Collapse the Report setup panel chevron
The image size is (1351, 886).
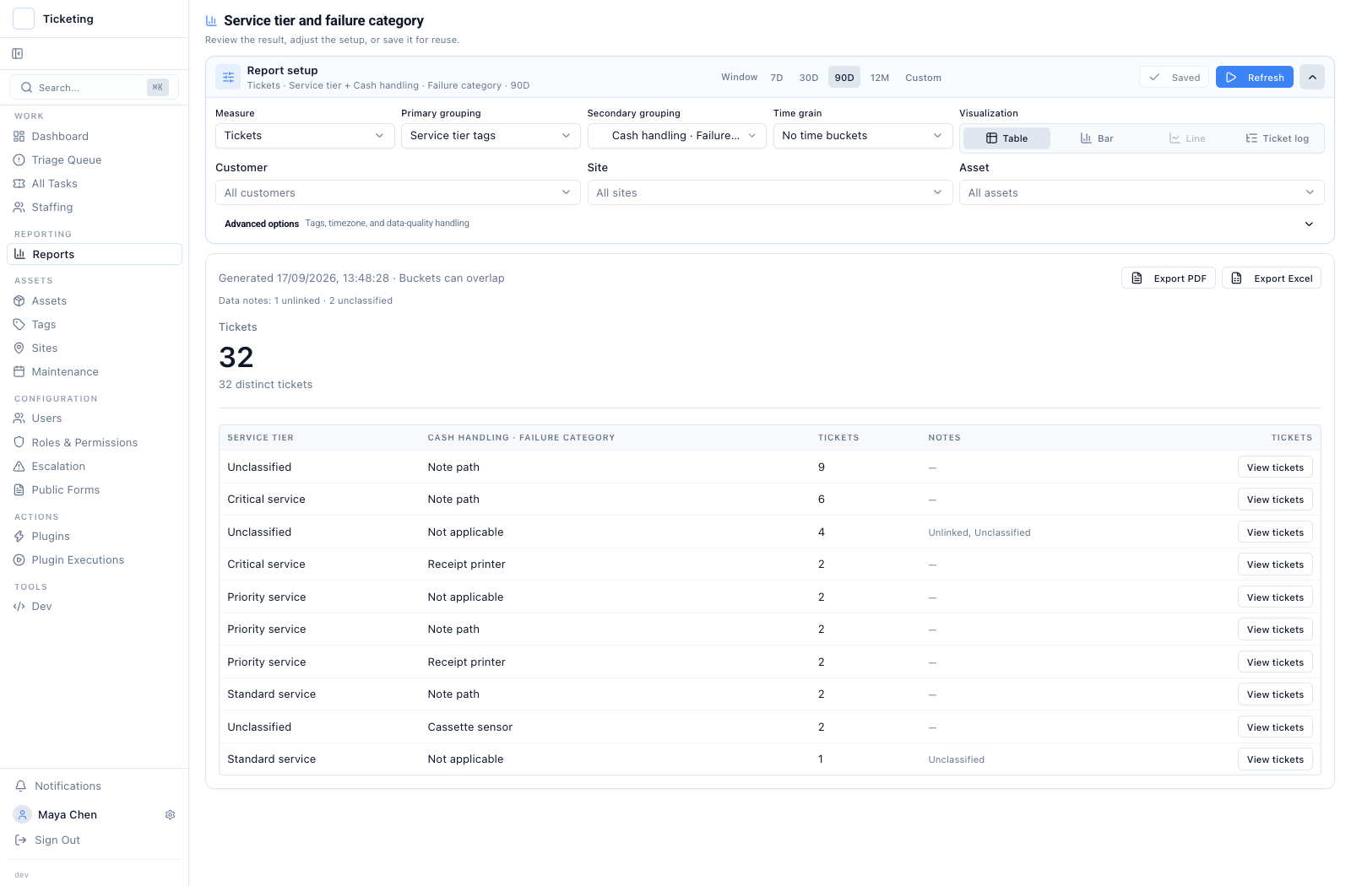(1312, 77)
